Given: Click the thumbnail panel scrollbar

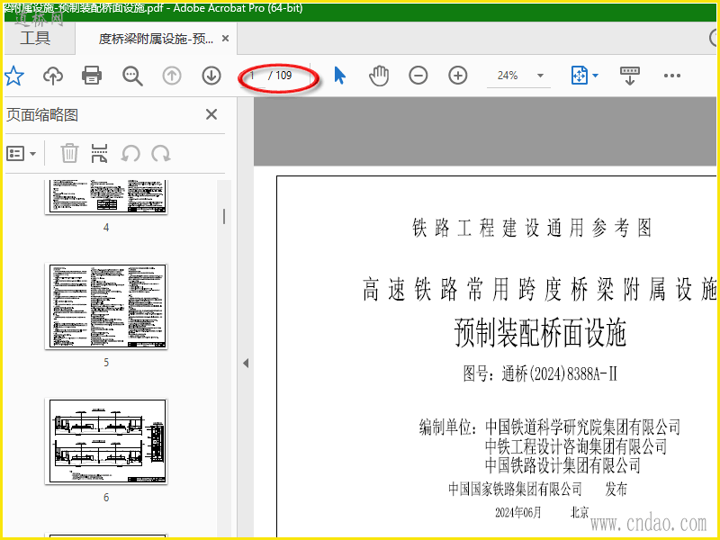Looking at the screenshot, I should tap(223, 216).
